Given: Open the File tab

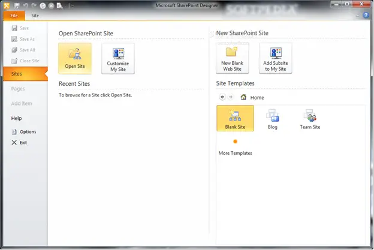Looking at the screenshot, I should (x=14, y=16).
